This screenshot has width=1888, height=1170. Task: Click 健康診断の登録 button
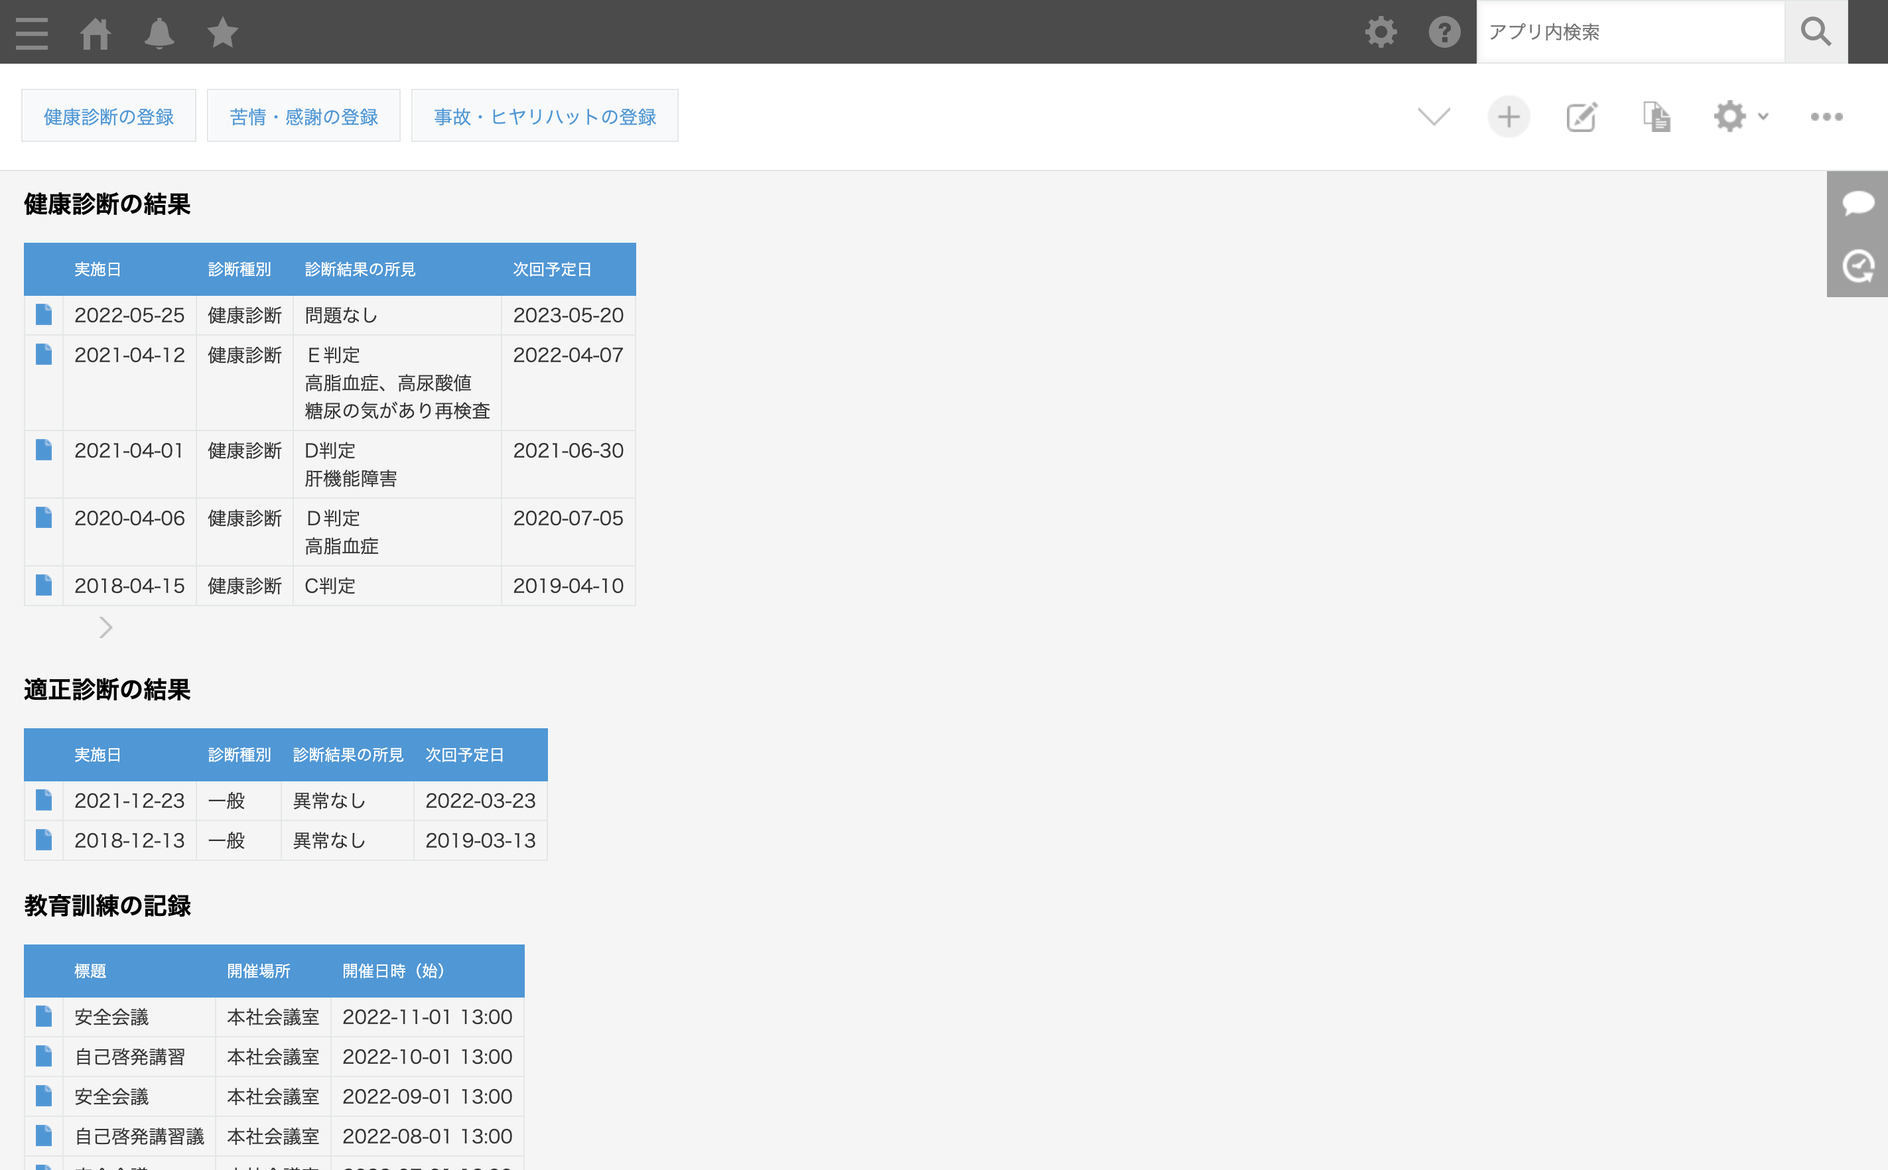[108, 116]
